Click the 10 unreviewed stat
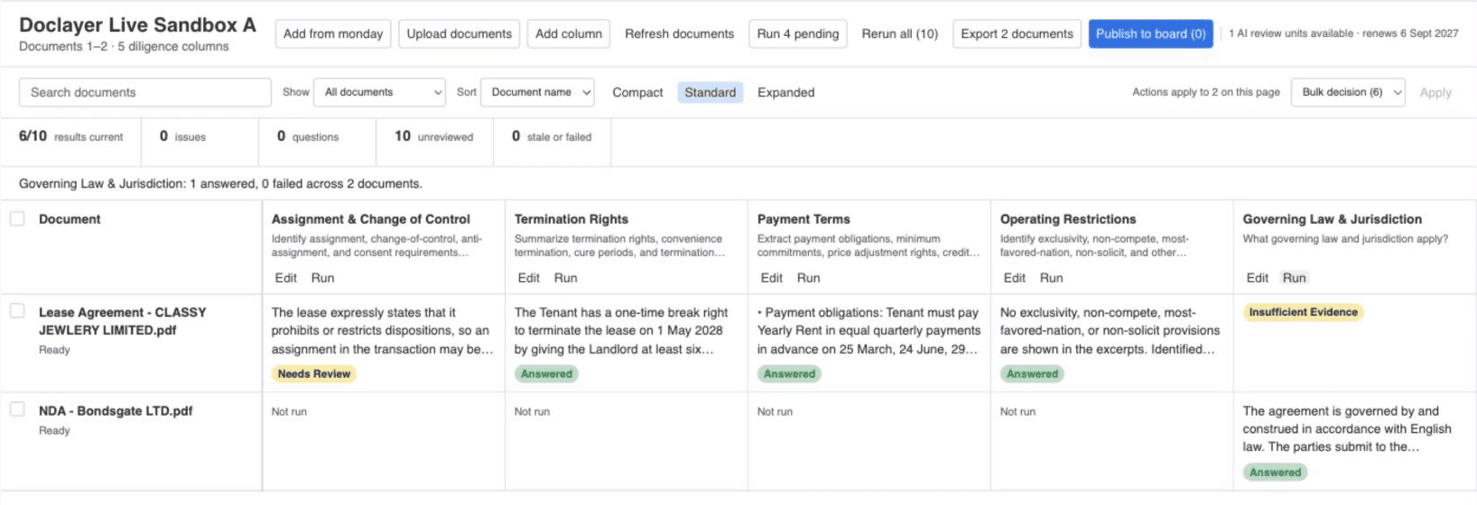The height and width of the screenshot is (505, 1477). [433, 136]
